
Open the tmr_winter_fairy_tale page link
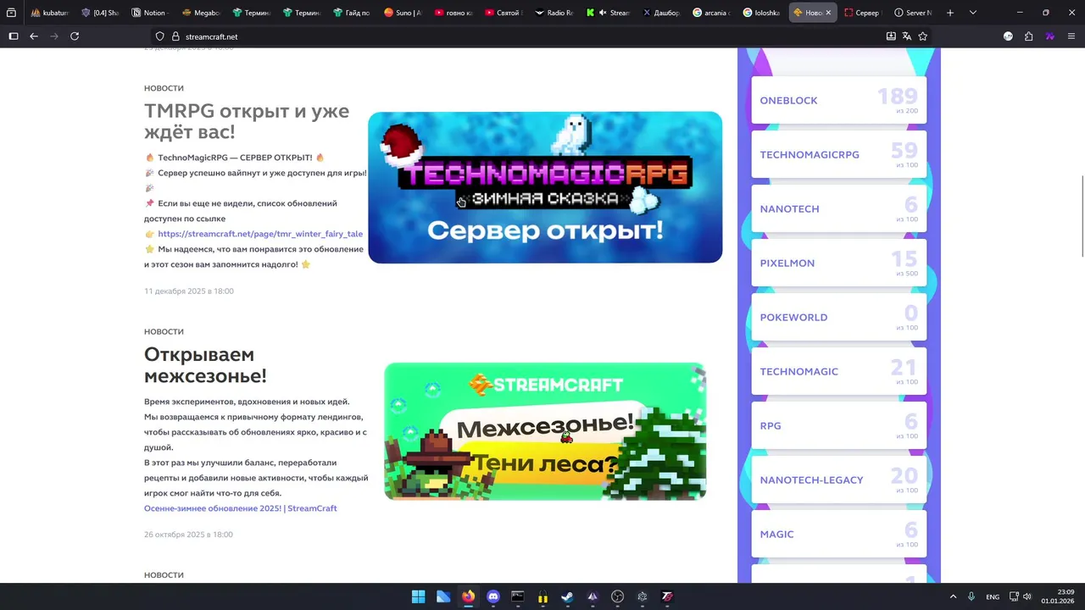coord(260,234)
